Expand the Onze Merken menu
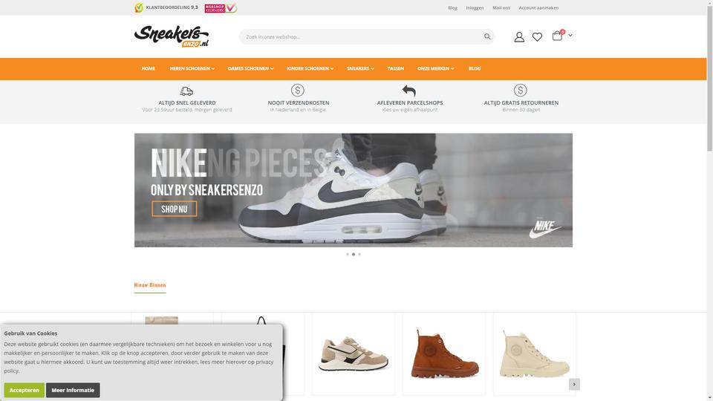713x401 pixels. coord(436,68)
